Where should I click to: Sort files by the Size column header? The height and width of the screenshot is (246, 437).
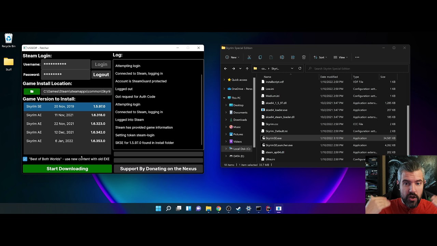(x=383, y=77)
